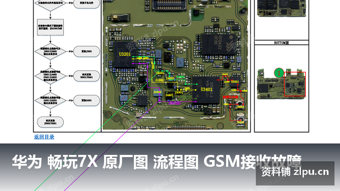This screenshot has width=340, height=191.
Task: Click the 资料铺 zlpu.cn badge
Action: [295, 173]
